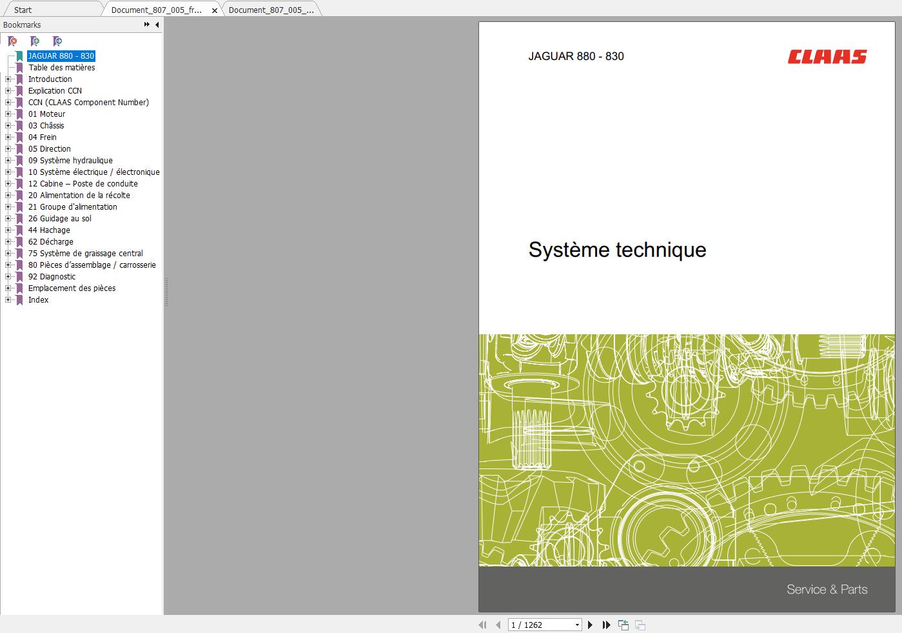The width and height of the screenshot is (902, 633).
Task: Select 10 Système électrique / électronique bookmark
Action: click(x=94, y=172)
